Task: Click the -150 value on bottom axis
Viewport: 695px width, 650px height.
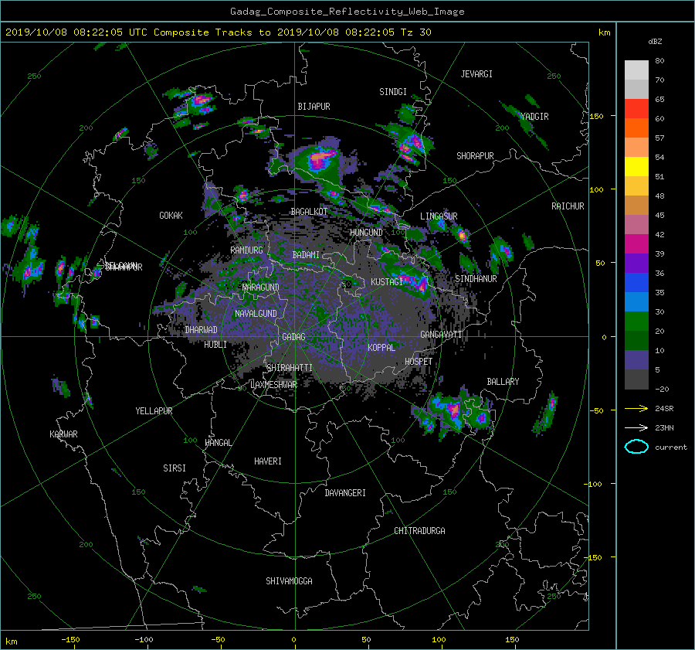Action: point(70,639)
